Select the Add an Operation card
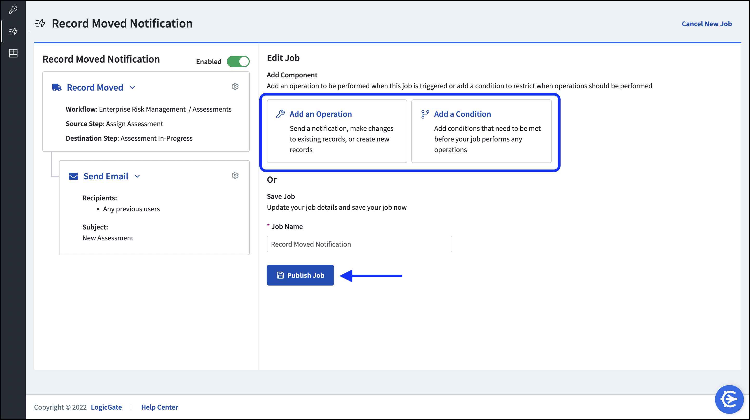Image resolution: width=750 pixels, height=420 pixels. [337, 131]
